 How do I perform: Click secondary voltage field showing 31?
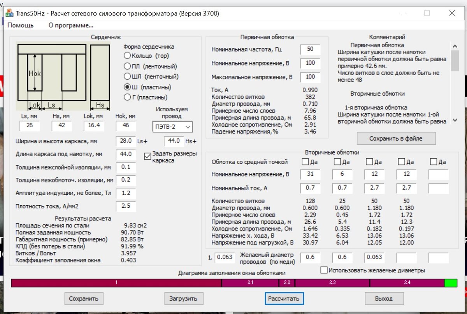310,174
